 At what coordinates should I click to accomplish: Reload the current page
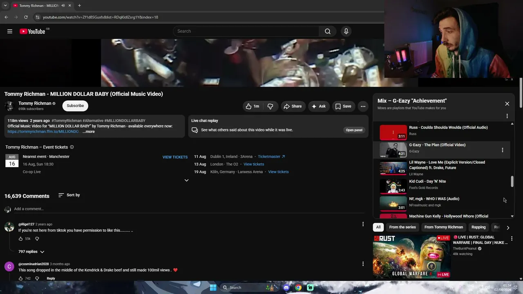(26, 17)
